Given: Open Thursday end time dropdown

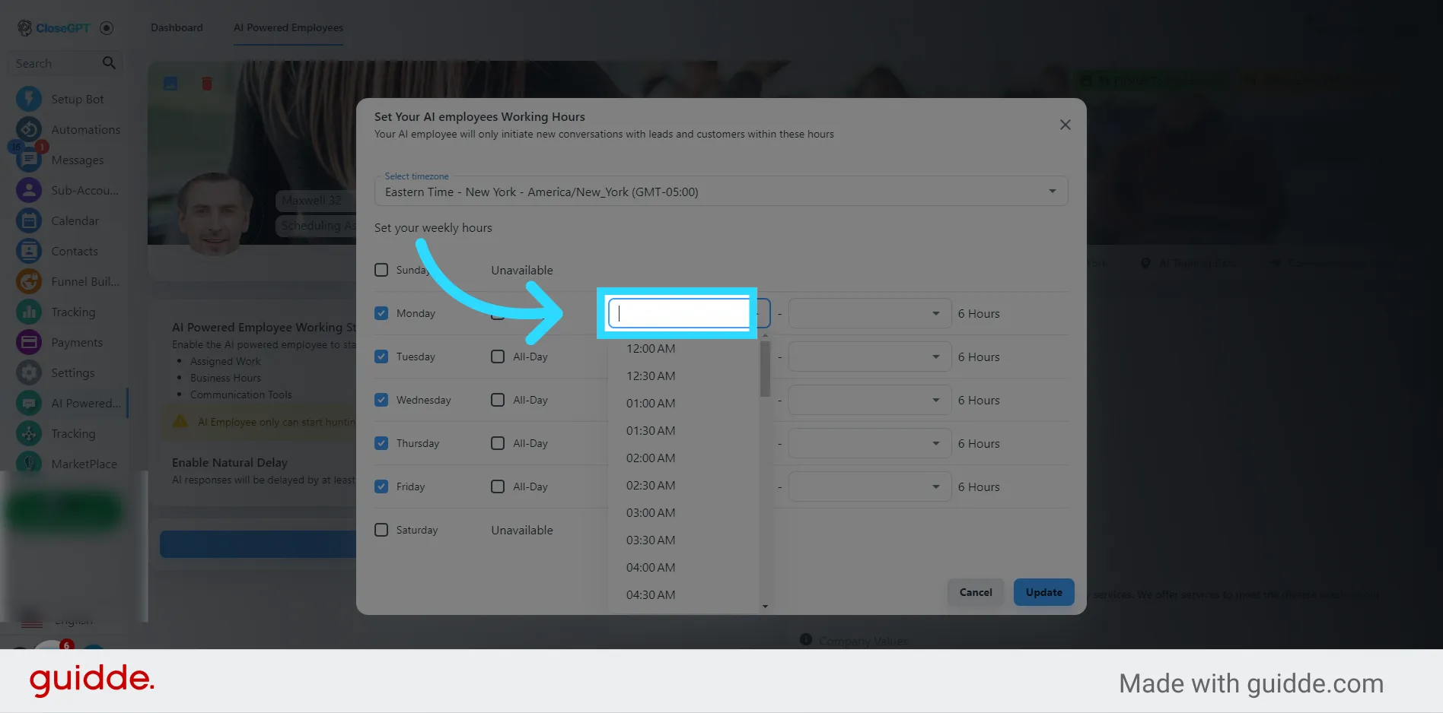Looking at the screenshot, I should coord(869,443).
